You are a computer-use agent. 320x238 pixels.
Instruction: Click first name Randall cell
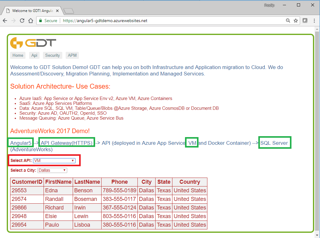(x=58, y=199)
